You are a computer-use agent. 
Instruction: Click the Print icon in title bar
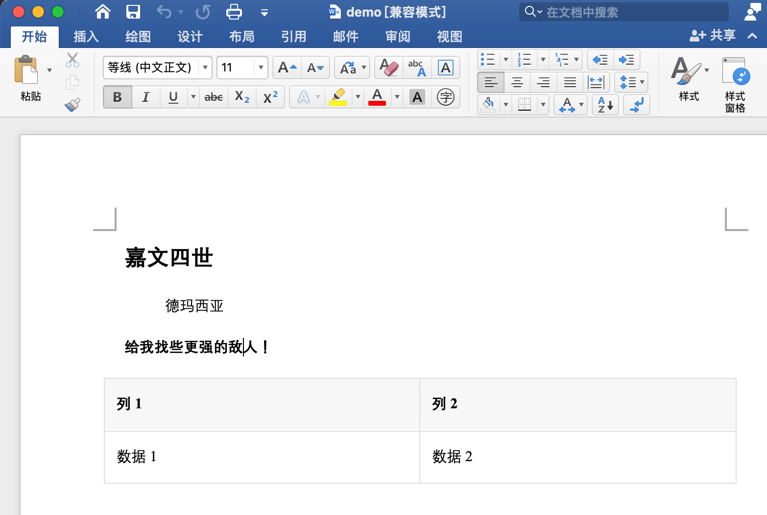tap(234, 12)
